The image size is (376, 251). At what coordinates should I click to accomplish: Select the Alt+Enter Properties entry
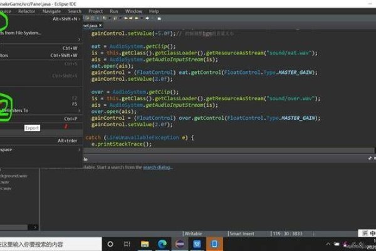coord(38,141)
